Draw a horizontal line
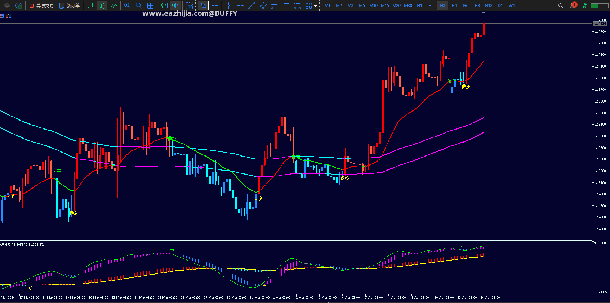The width and height of the screenshot is (610, 303). pos(240,5)
